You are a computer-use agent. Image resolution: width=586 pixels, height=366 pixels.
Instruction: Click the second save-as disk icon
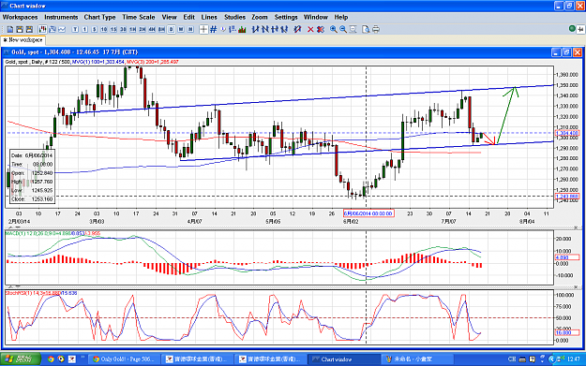point(29,29)
